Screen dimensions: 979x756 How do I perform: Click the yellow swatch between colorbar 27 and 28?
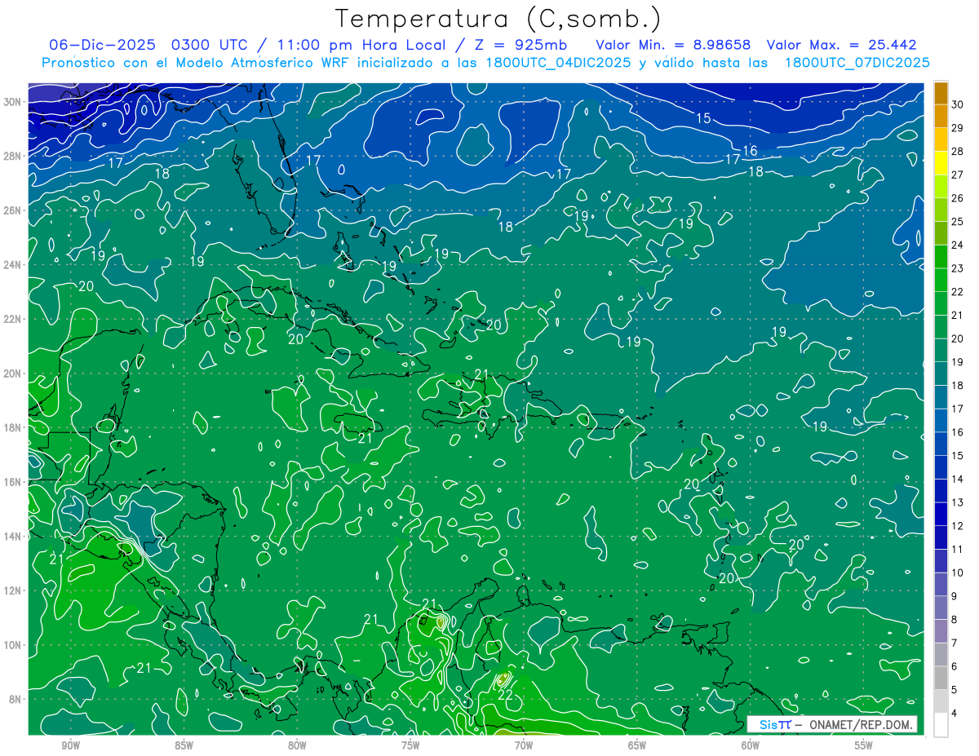coord(941,163)
